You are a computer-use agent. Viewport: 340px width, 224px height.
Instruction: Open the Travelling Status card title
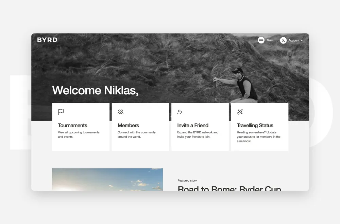point(255,126)
